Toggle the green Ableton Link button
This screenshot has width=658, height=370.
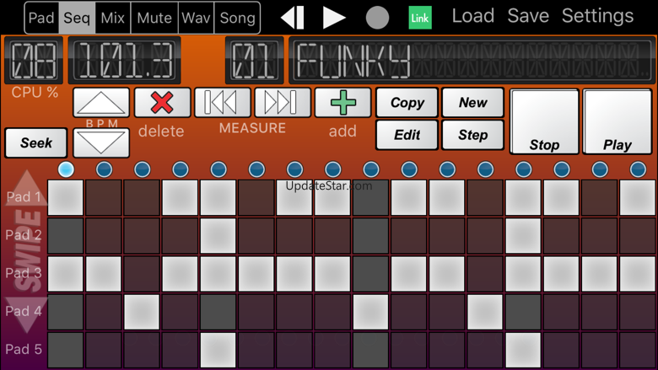pos(420,18)
